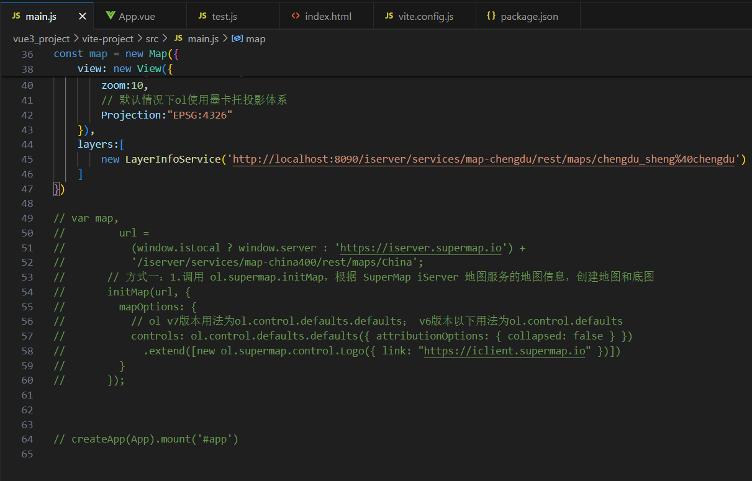The image size is (752, 481).
Task: Click the 'mapOptions: {' comment line
Action: [158, 307]
